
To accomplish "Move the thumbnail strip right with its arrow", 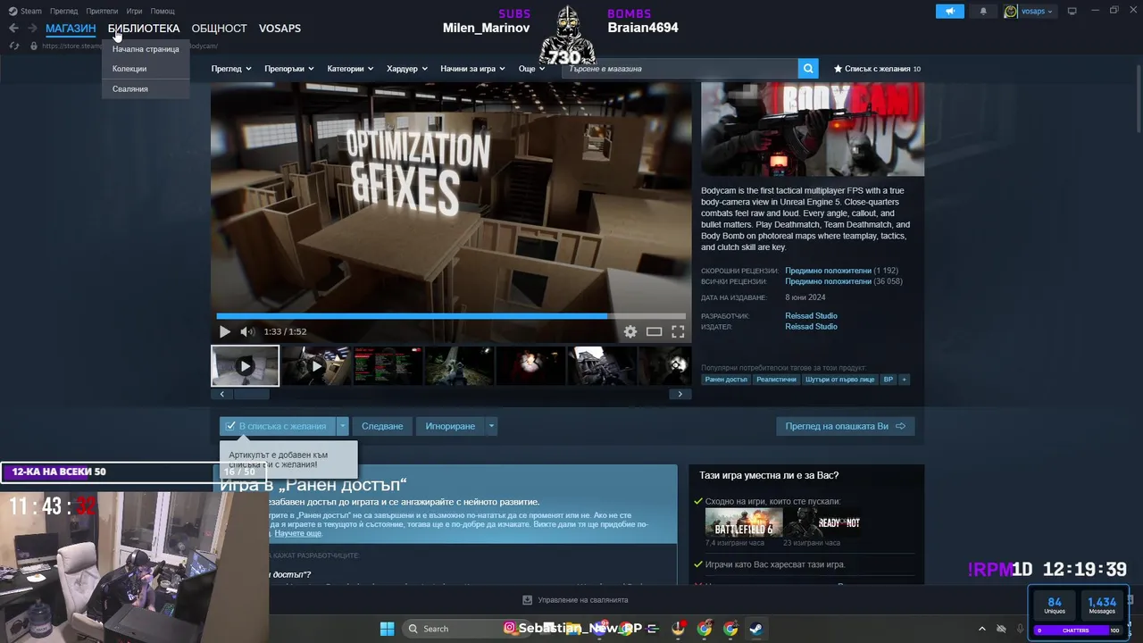I will 680,394.
